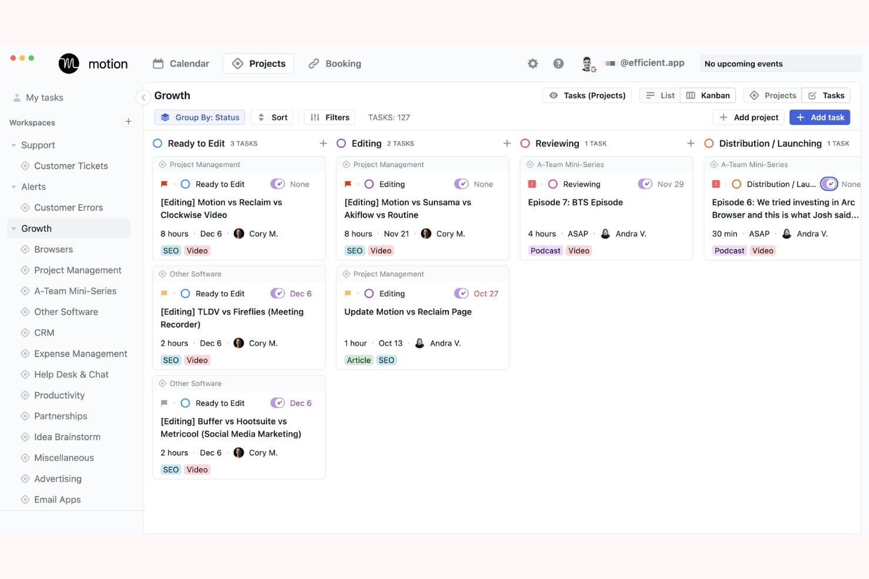This screenshot has height=579, width=869.
Task: Click the user profile avatar
Action: click(588, 64)
